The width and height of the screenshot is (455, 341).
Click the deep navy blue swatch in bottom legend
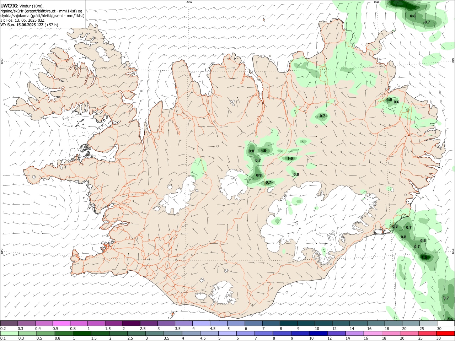pos(318,333)
